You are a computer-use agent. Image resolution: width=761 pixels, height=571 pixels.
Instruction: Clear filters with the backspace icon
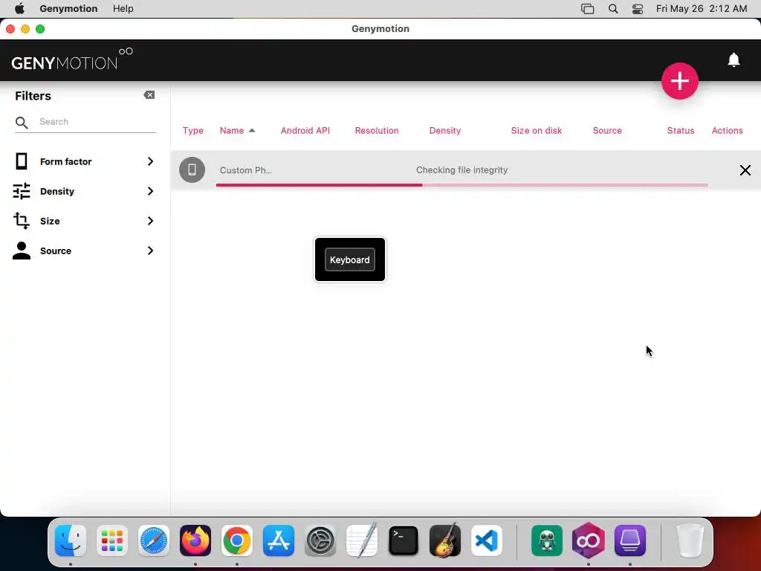click(149, 95)
